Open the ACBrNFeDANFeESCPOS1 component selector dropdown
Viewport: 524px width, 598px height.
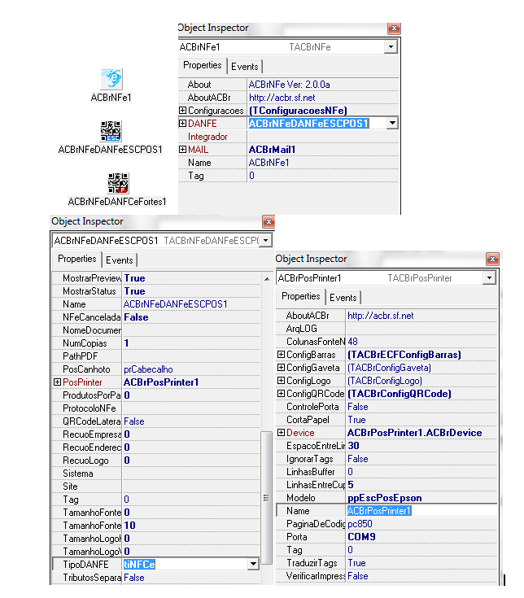(x=266, y=241)
